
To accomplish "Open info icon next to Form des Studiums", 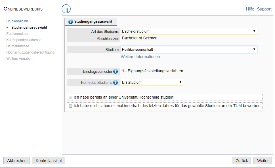I will pos(116,82).
